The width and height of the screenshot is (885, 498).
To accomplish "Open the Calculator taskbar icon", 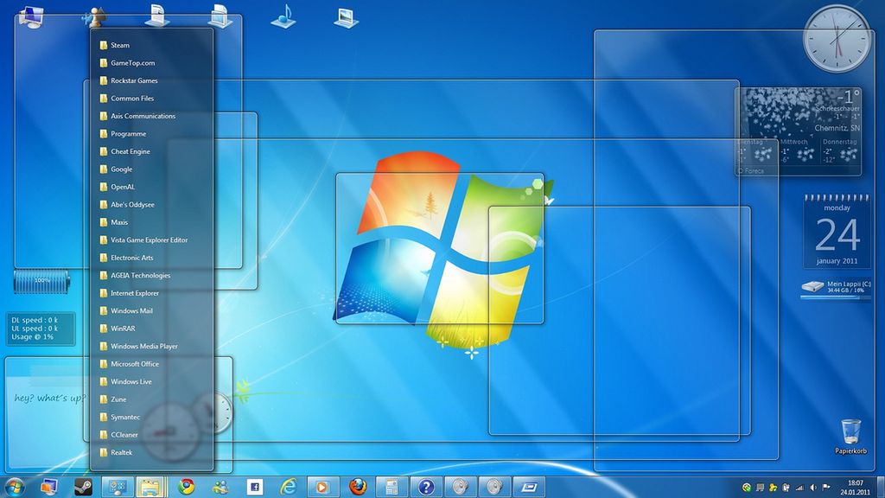I will click(392, 486).
